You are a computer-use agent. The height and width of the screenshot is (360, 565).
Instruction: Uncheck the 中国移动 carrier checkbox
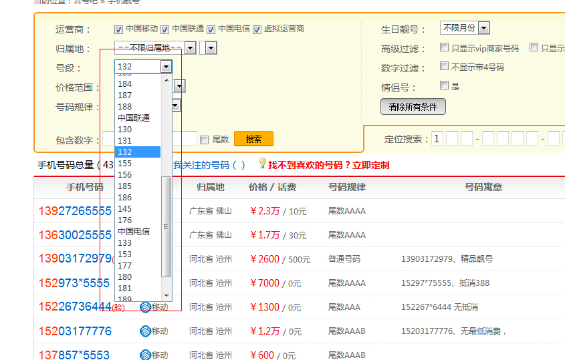118,29
